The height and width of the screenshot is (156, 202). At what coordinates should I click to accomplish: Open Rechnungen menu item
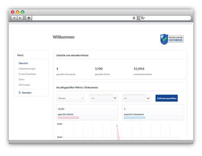tap(24, 85)
